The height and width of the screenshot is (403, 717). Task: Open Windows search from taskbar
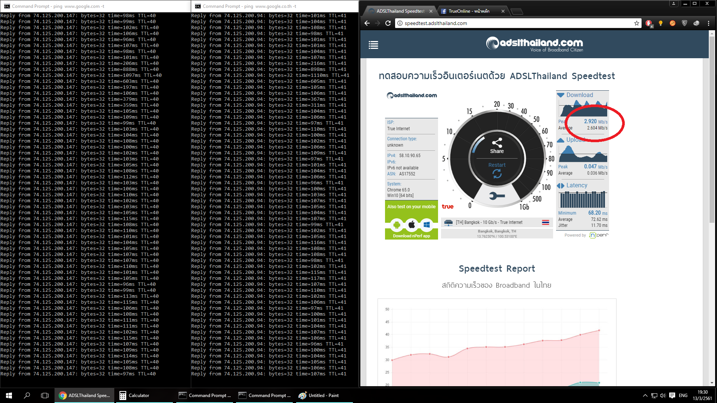pyautogui.click(x=27, y=396)
